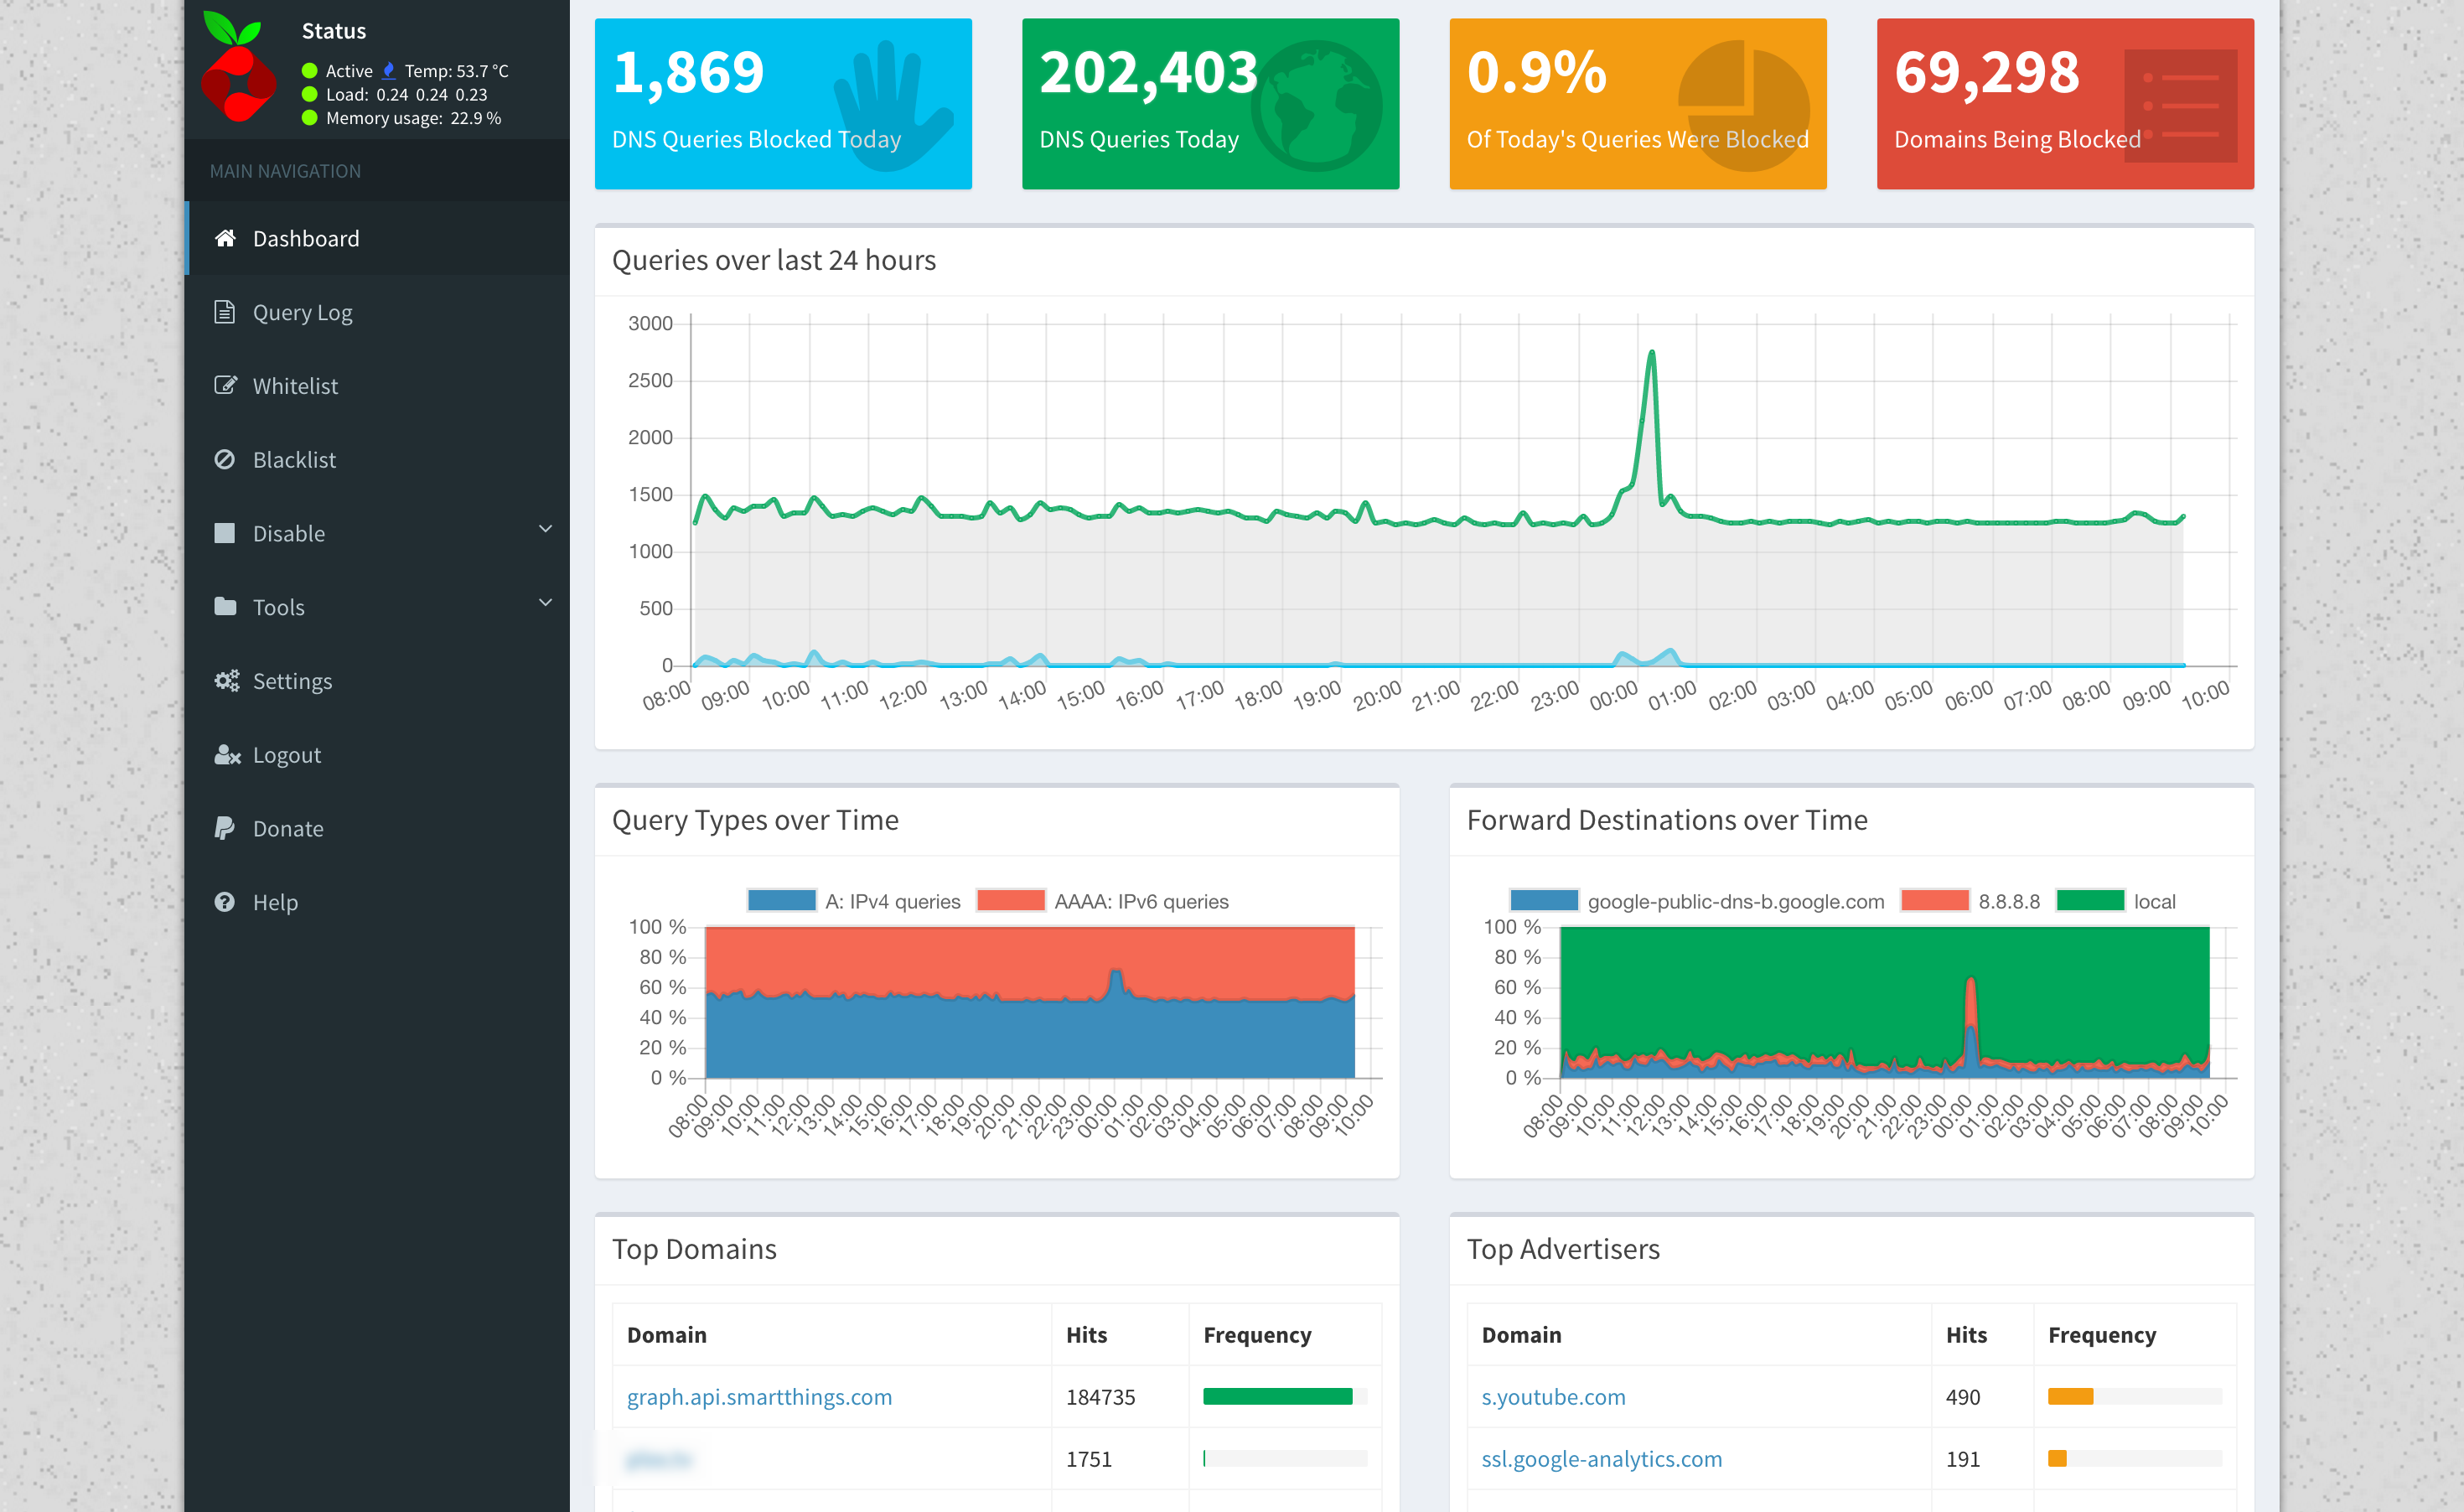
Task: Click the list icon on Domains Being Blocked card
Action: [x=2180, y=105]
